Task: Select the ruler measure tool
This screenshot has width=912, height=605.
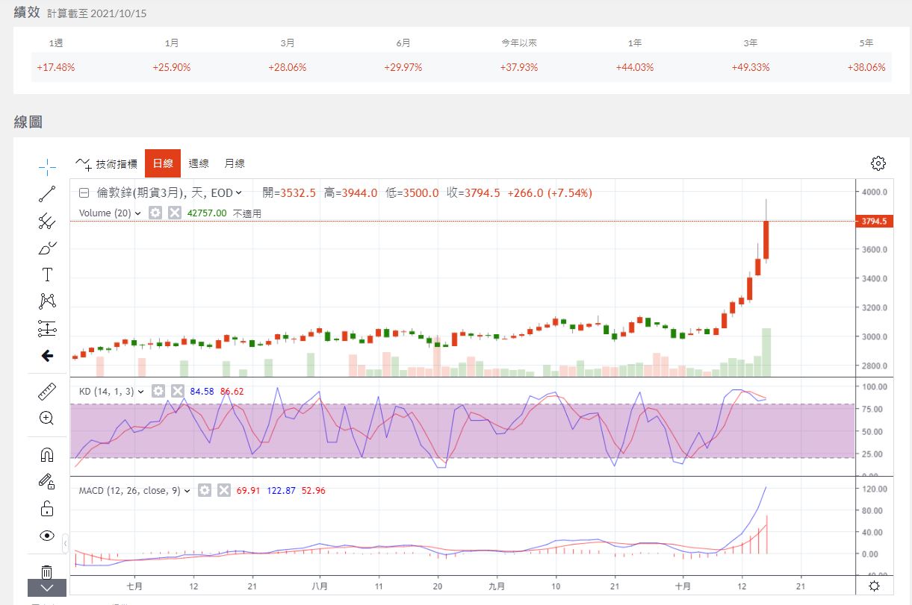Action: pos(47,392)
